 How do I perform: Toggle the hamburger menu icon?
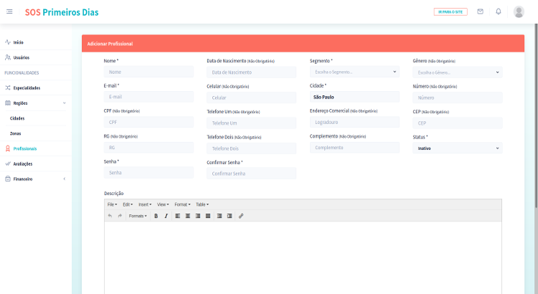point(9,11)
